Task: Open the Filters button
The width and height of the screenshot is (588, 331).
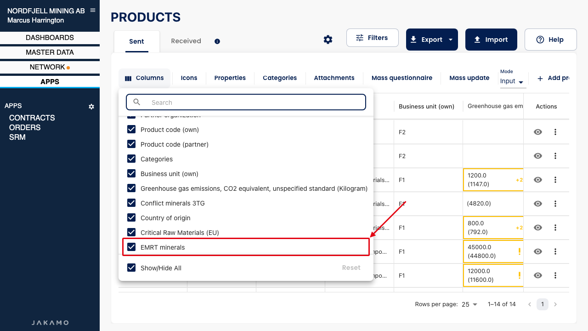Action: (372, 38)
